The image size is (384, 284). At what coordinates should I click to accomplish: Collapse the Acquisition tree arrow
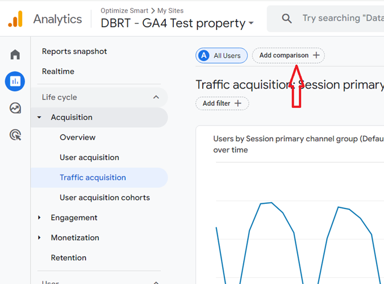[39, 118]
